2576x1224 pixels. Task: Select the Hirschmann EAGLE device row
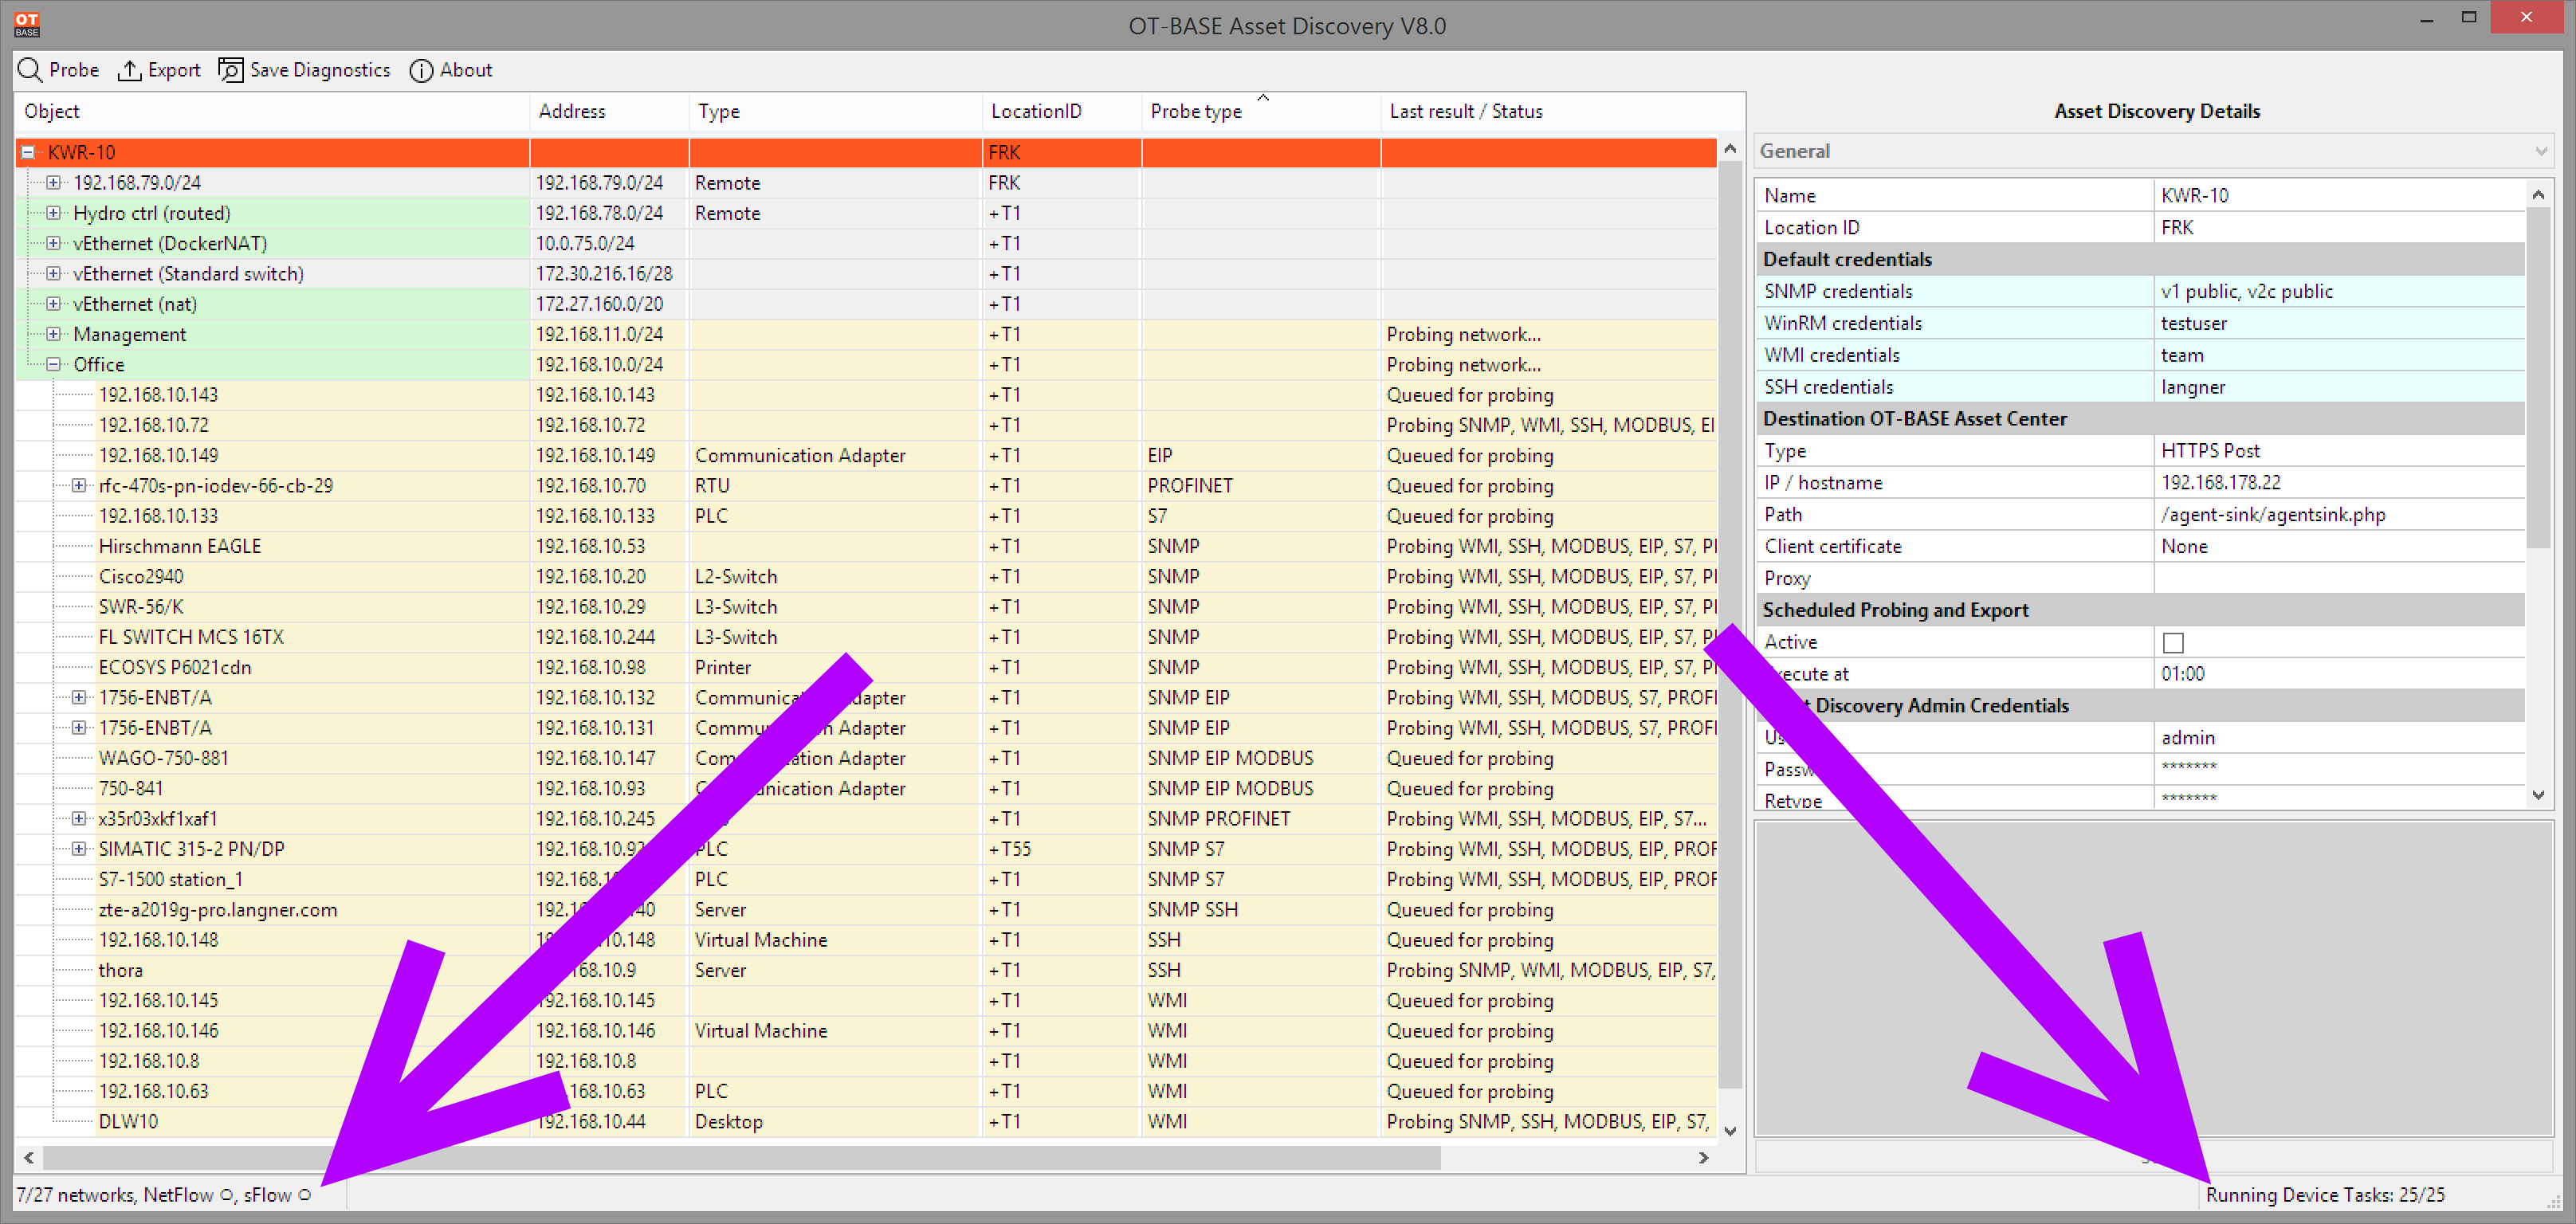[x=866, y=546]
